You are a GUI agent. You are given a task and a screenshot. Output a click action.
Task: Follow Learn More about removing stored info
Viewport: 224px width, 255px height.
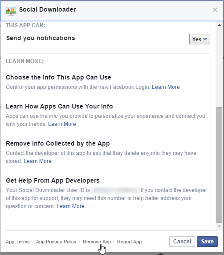coord(37,161)
